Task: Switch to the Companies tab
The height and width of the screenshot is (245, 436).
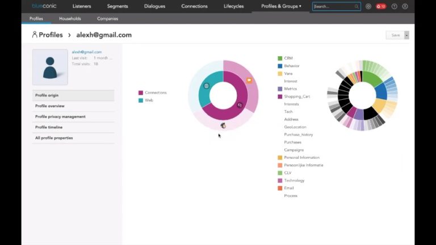Action: pos(107,19)
